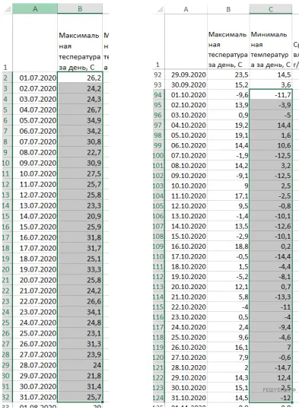Click the select-all corner of the right sheet
Image resolution: width=299 pixels, height=410 pixels.
pyautogui.click(x=159, y=9)
